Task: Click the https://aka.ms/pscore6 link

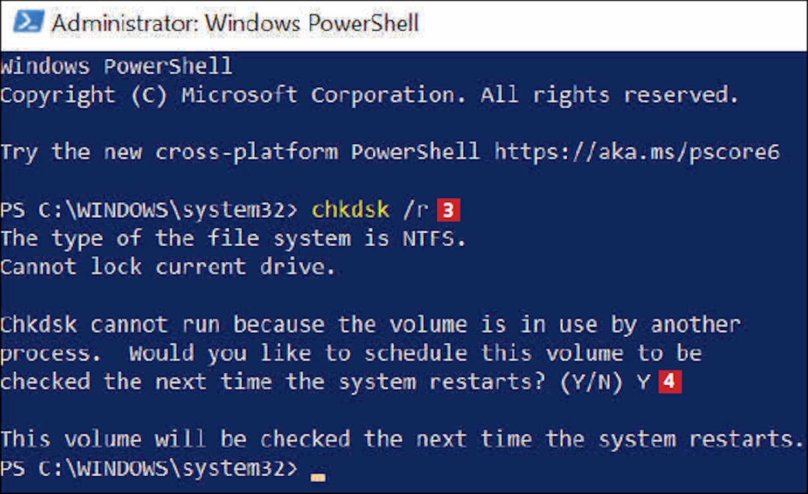Action: (x=637, y=152)
